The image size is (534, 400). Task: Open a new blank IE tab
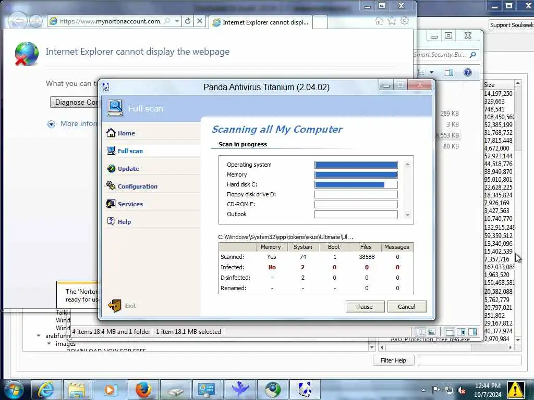coord(320,22)
